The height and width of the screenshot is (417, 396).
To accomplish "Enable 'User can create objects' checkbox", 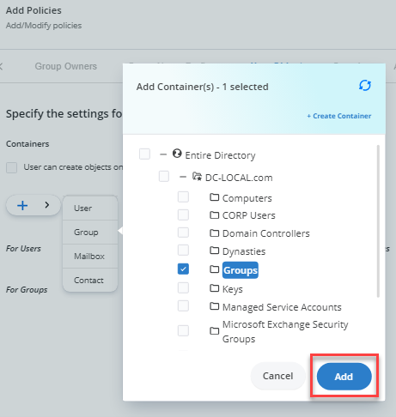I will pyautogui.click(x=12, y=167).
